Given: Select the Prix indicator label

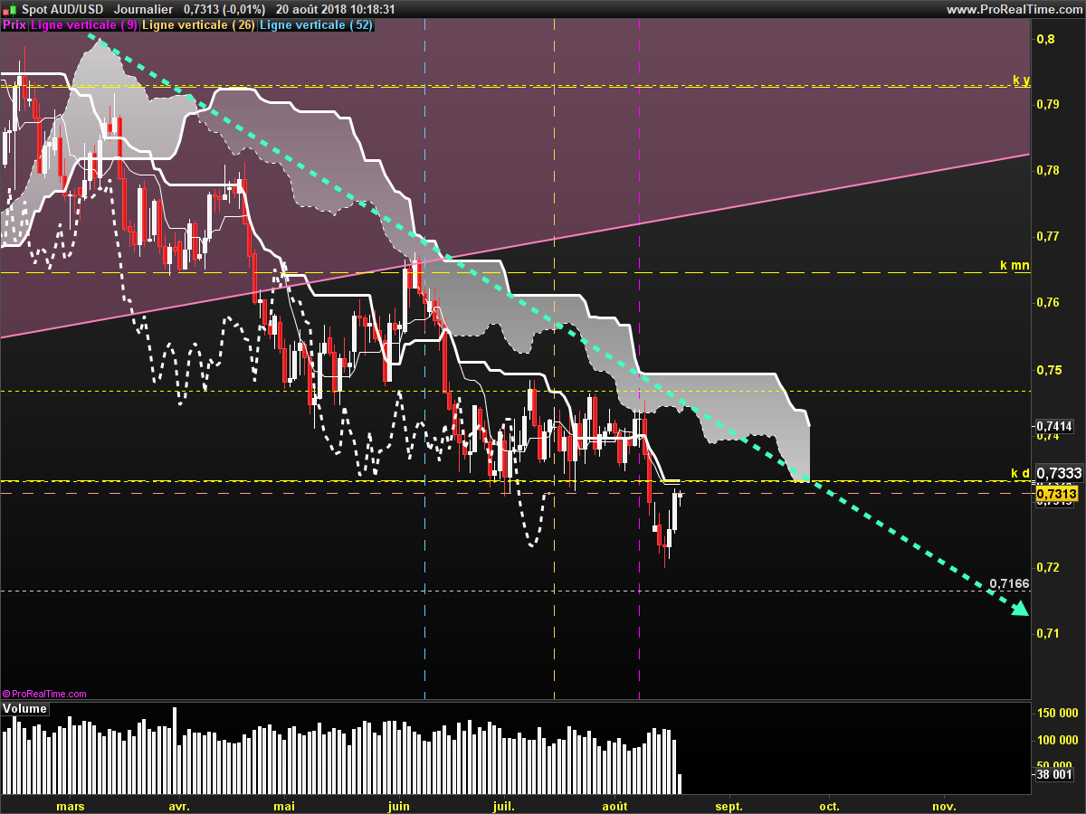Looking at the screenshot, I should 14,25.
